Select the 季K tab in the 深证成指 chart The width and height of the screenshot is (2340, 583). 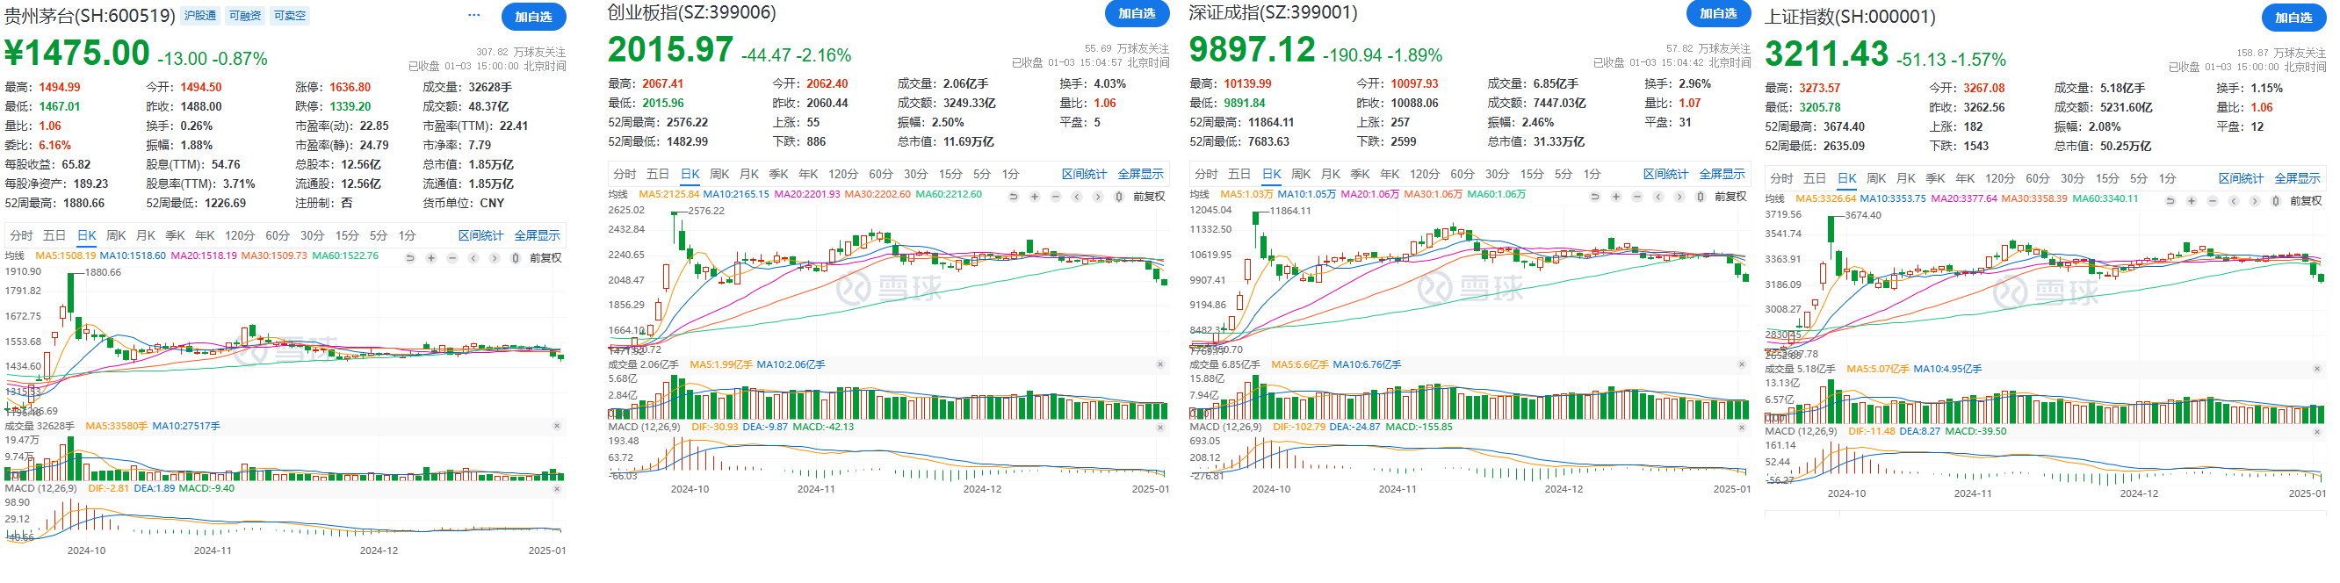(x=1360, y=174)
